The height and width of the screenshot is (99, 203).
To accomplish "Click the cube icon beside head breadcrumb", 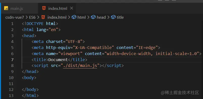I will pos(93,17).
